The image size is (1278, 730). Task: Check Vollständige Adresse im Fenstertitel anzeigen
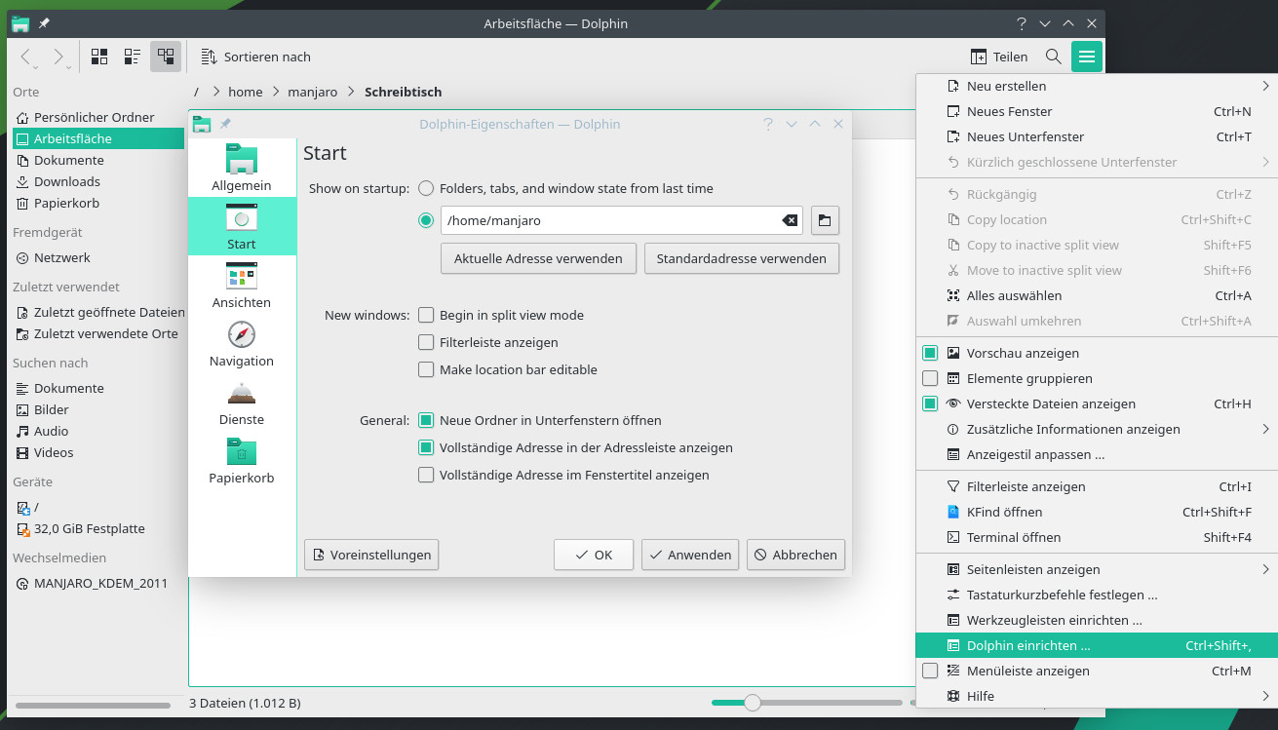426,475
